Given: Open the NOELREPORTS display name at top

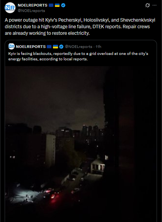Looking at the screenshot, I should click(32, 5).
